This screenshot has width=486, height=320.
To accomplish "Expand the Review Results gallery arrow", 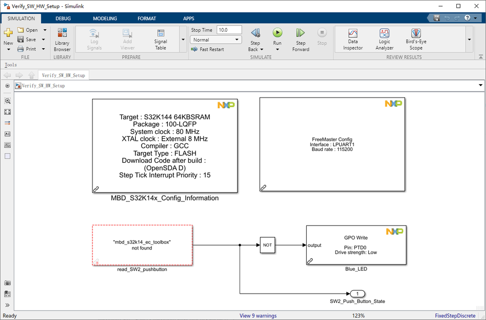I will (x=469, y=39).
